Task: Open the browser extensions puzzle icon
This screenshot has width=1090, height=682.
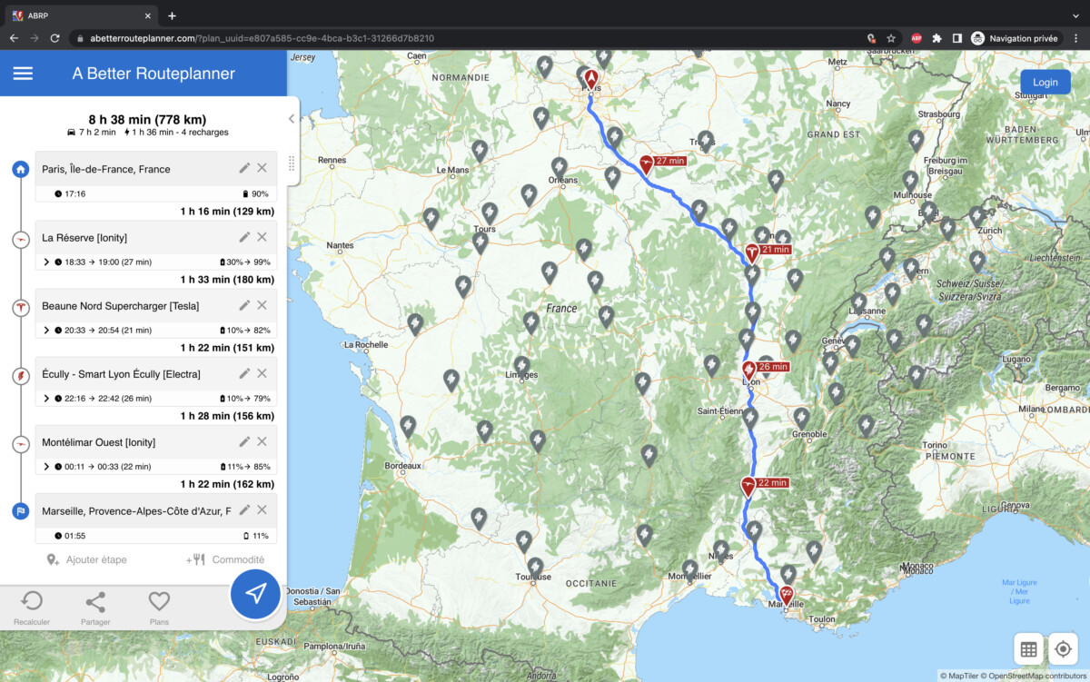Action: (936, 38)
